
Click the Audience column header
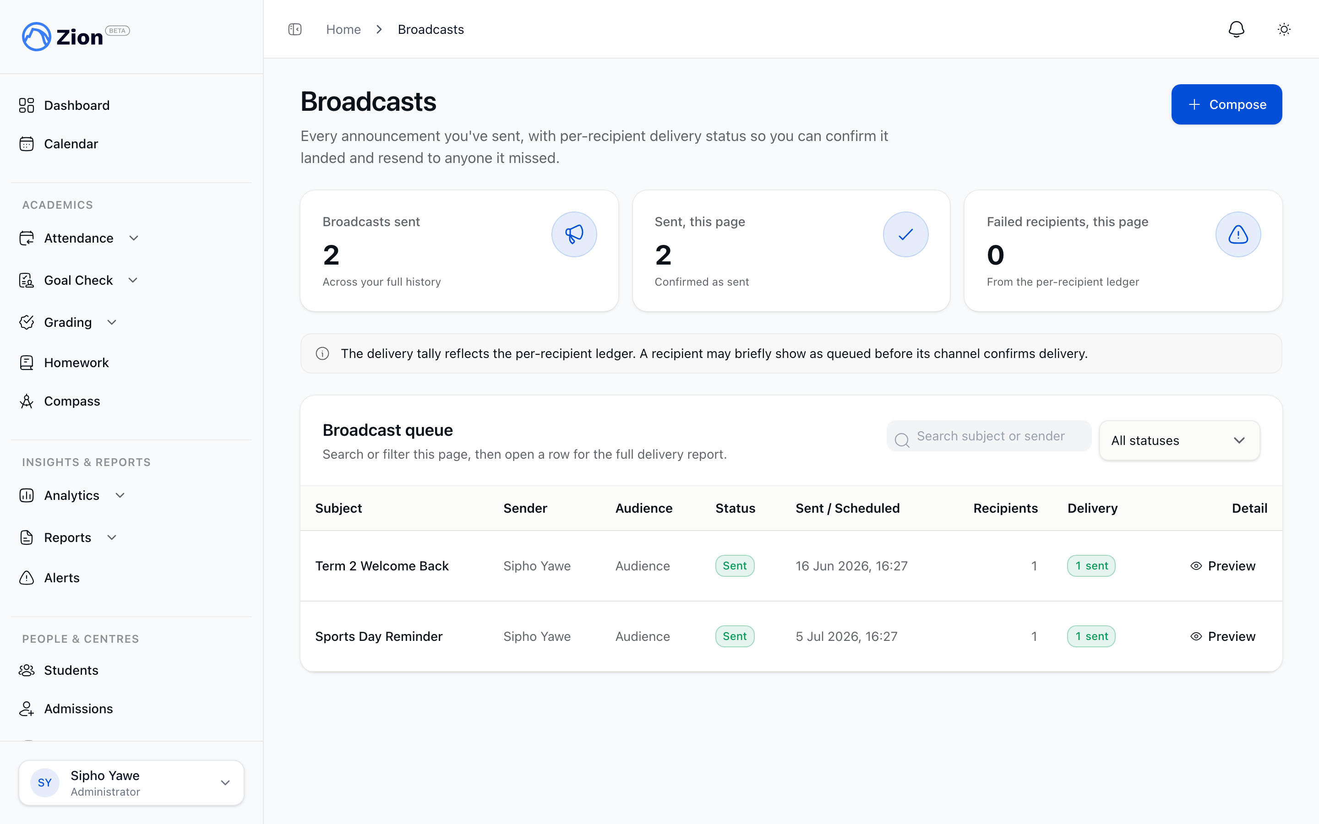643,508
